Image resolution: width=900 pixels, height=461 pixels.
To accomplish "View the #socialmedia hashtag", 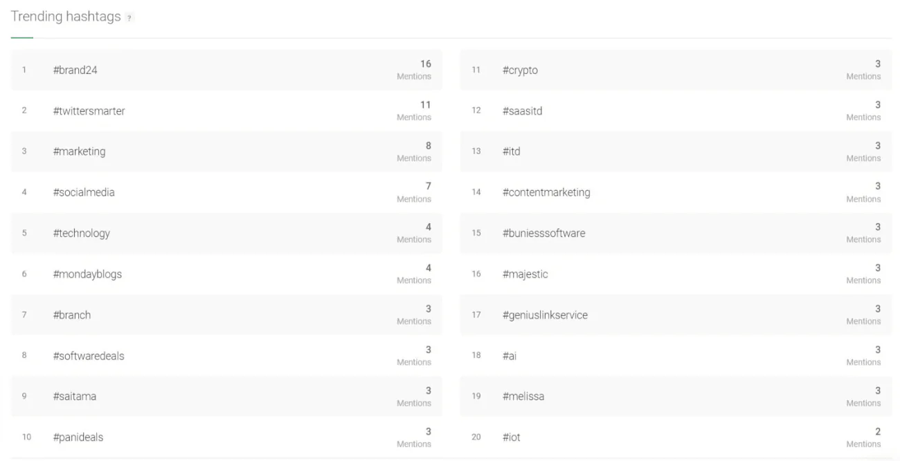I will [x=83, y=192].
